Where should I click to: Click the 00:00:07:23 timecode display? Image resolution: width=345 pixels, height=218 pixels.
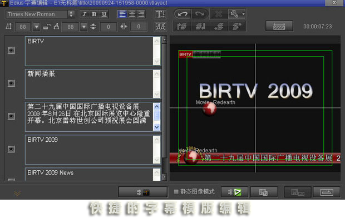pos(318,27)
